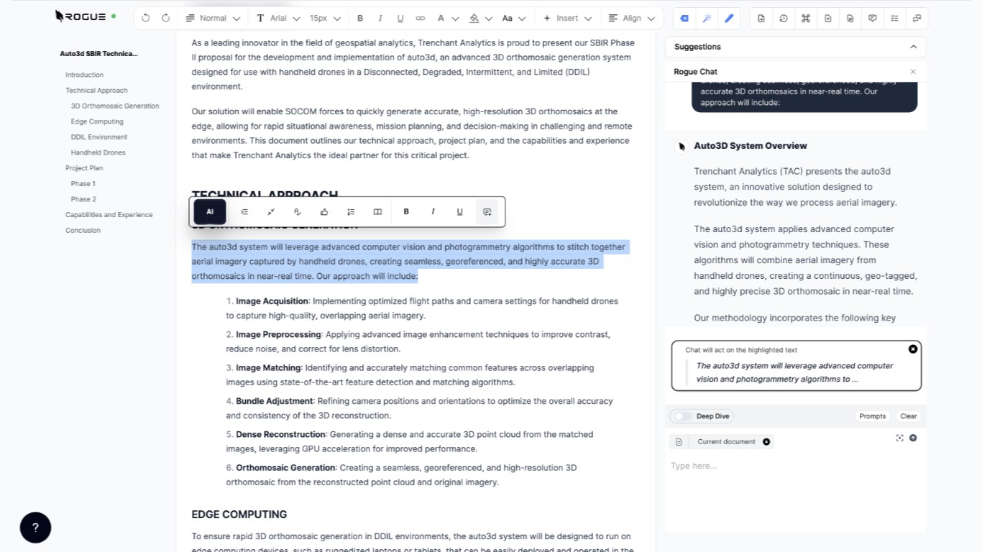982x552 pixels.
Task: Go to Technical Approach in the outline
Action: 96,91
